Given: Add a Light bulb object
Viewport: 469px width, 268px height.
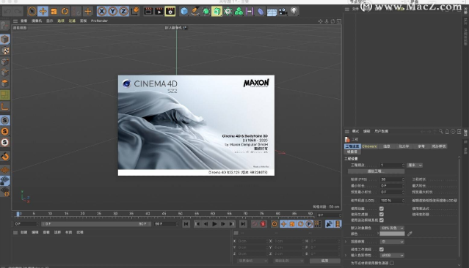Looking at the screenshot, I should [294, 11].
